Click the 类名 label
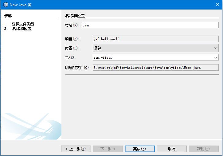 72,25
